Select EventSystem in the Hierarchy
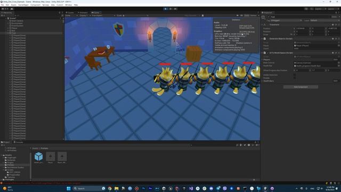341x192 pixels. pos(17,26)
